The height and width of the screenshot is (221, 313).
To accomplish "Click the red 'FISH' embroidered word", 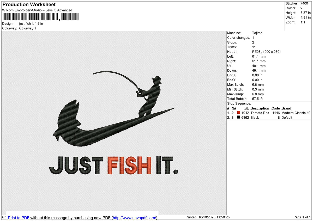I will 130,165.
